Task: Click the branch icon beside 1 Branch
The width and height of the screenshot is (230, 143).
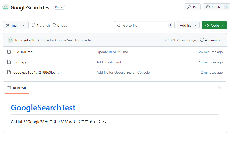Action: tap(34, 25)
